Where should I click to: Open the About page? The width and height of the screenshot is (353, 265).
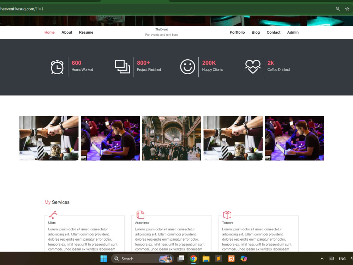click(67, 33)
